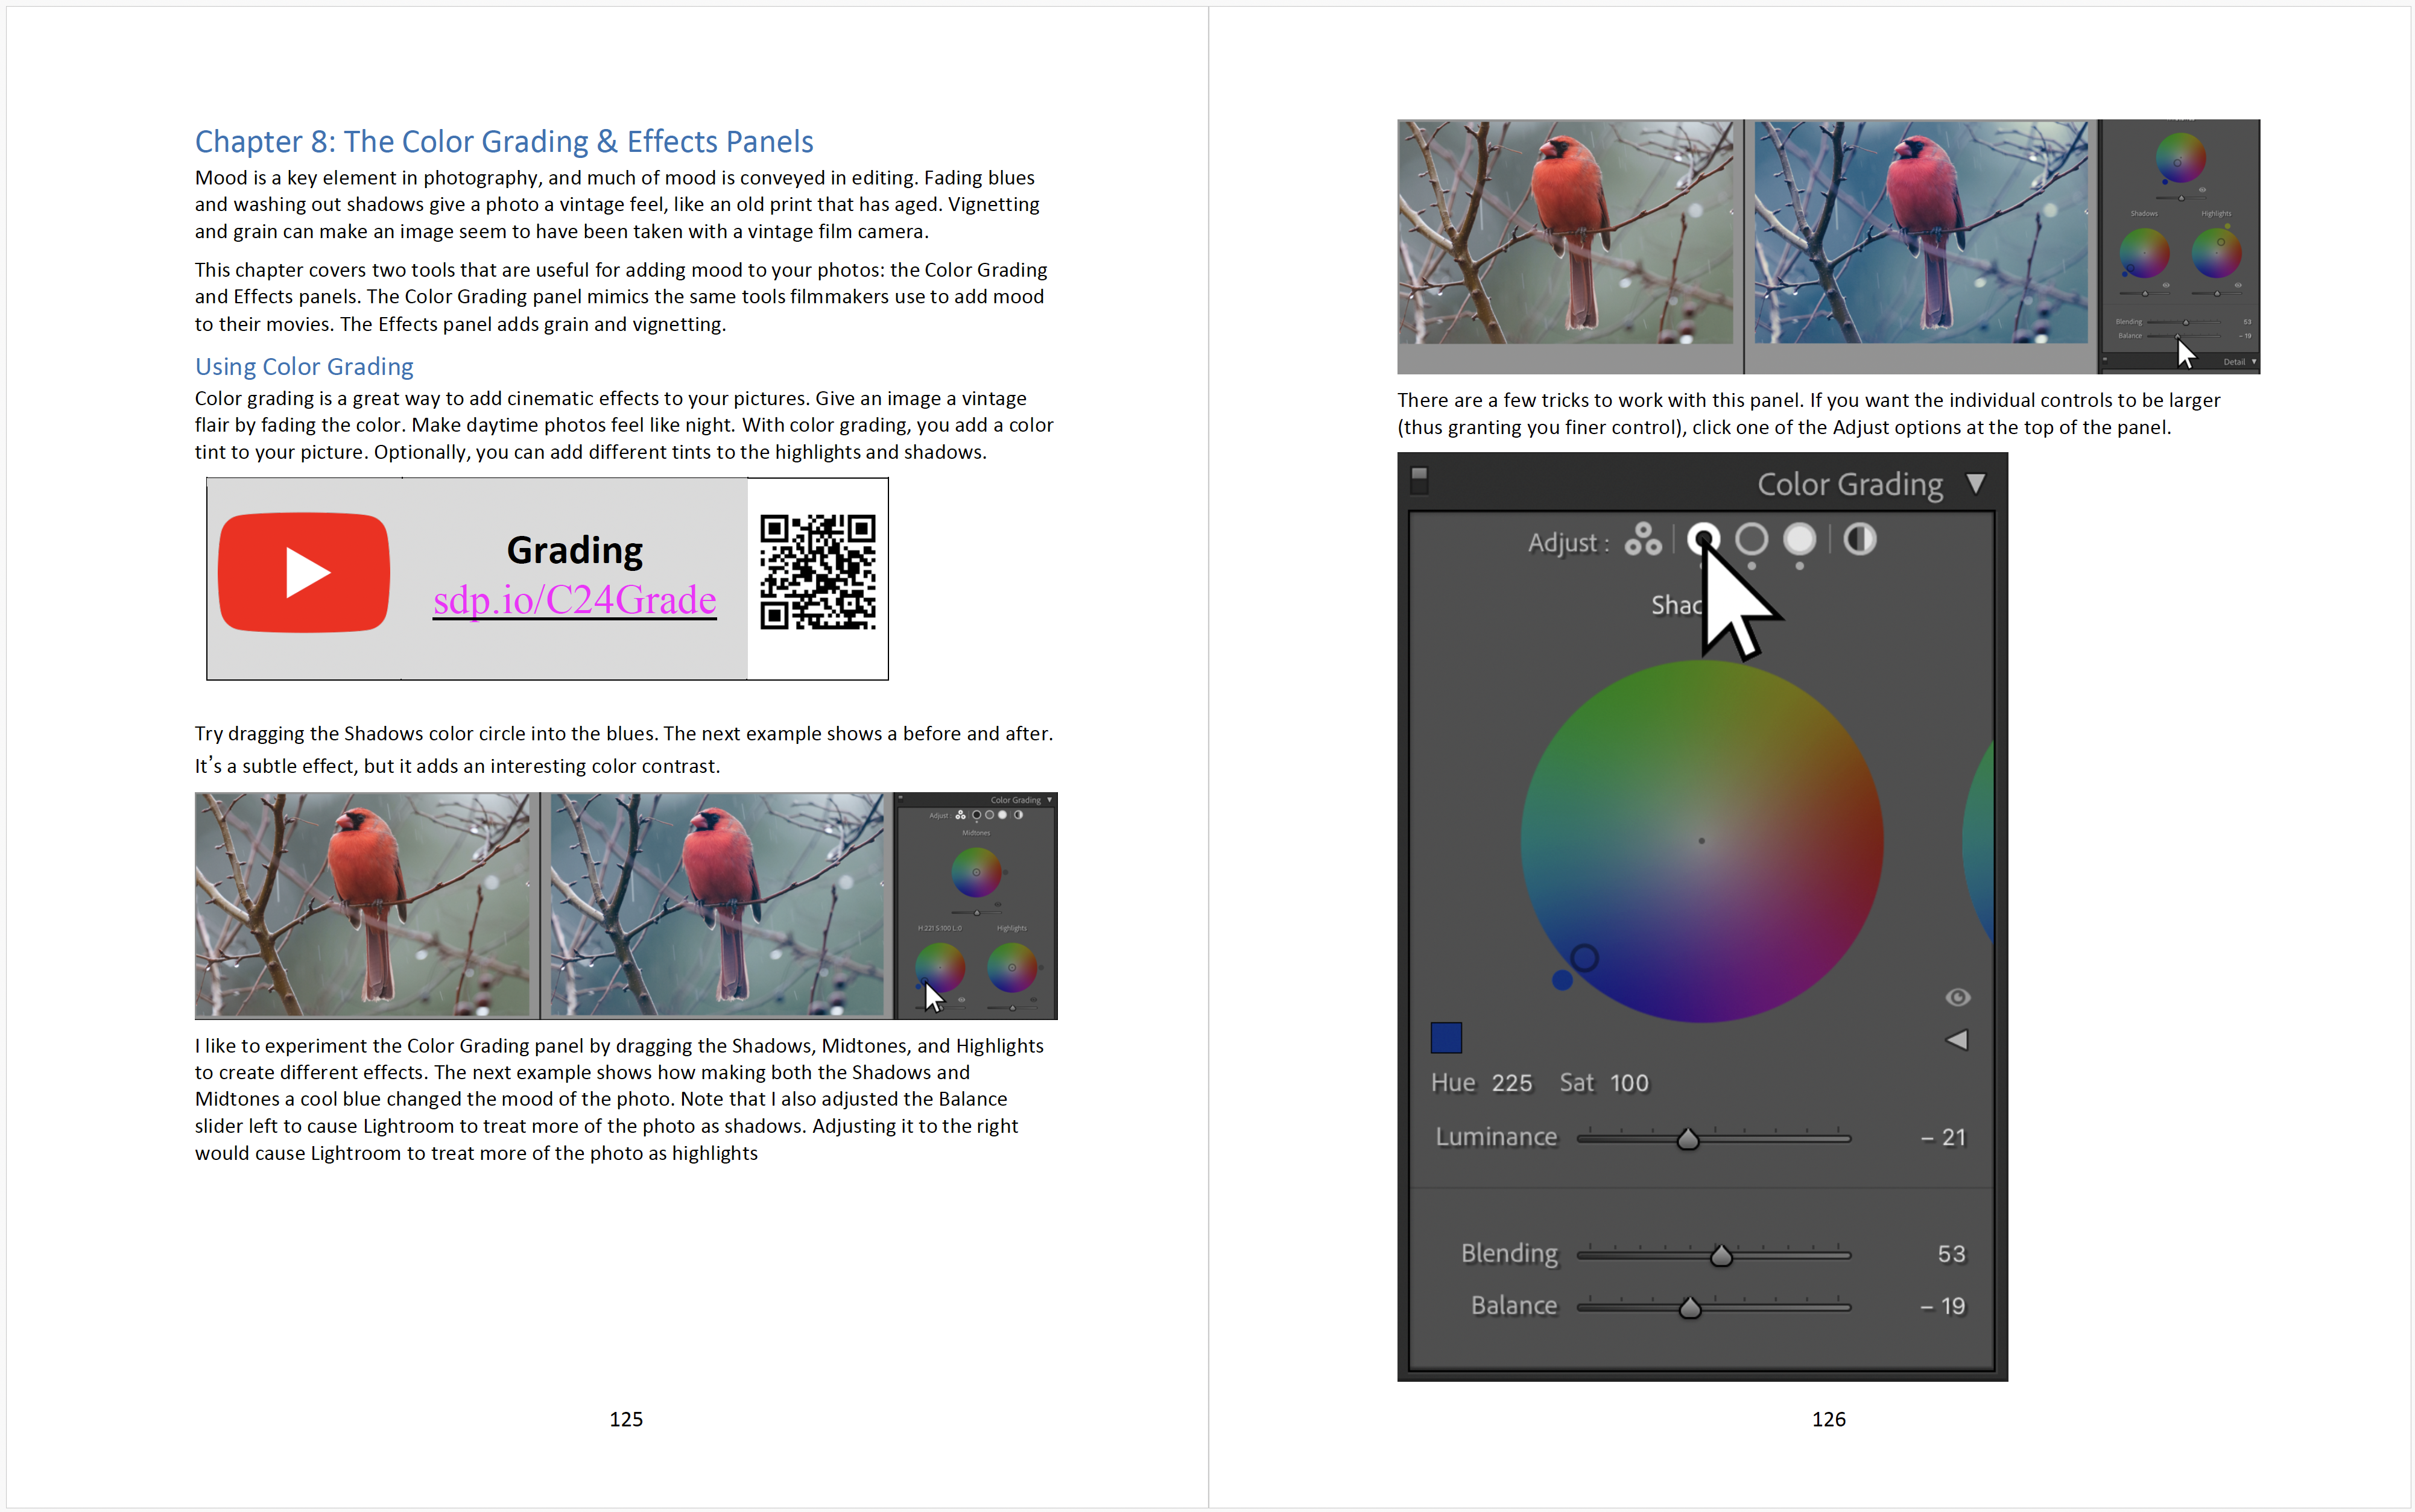Select the Midtones adjust circle icon
Viewport: 2415px width, 1512px height.
[x=1751, y=540]
